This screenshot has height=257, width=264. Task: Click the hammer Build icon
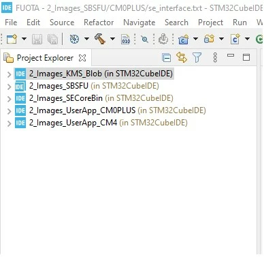100,39
